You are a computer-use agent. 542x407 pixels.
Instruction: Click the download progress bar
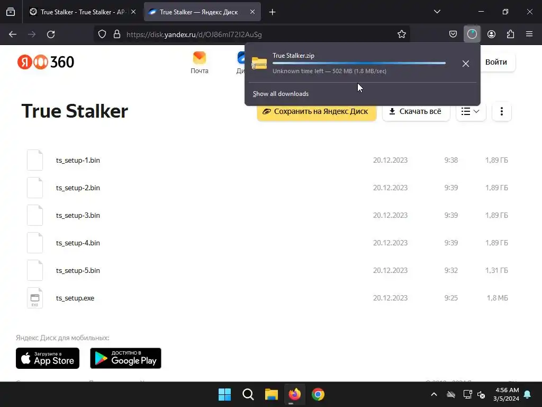(359, 63)
